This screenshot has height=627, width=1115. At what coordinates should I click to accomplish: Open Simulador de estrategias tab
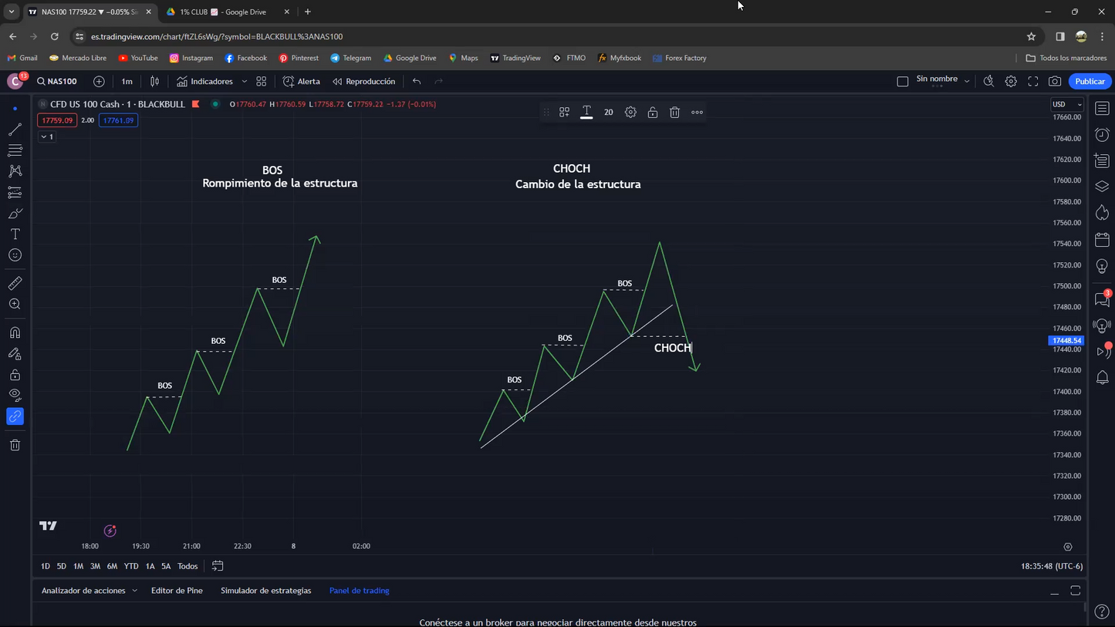(266, 591)
